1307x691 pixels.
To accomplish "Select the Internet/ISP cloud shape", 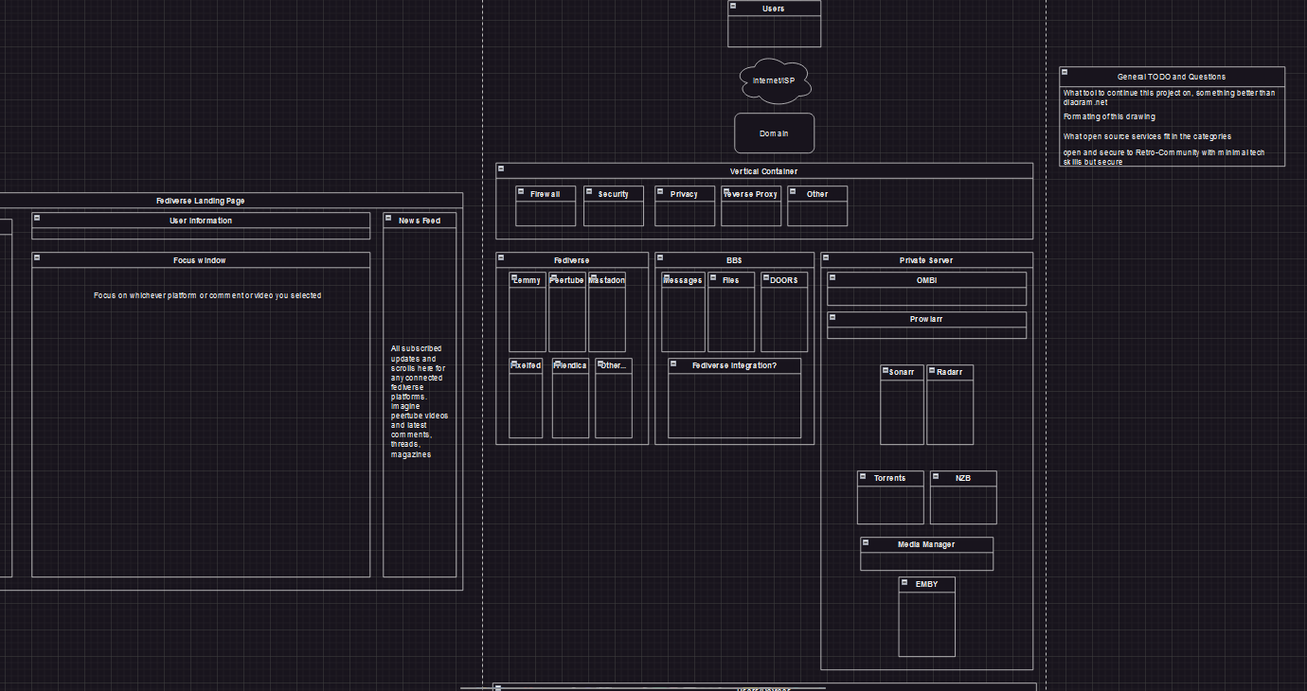I will click(x=775, y=81).
